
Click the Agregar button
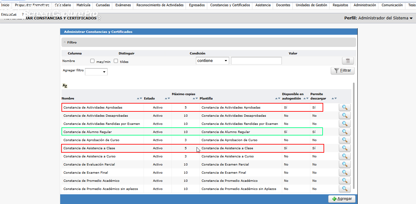coord(342,199)
